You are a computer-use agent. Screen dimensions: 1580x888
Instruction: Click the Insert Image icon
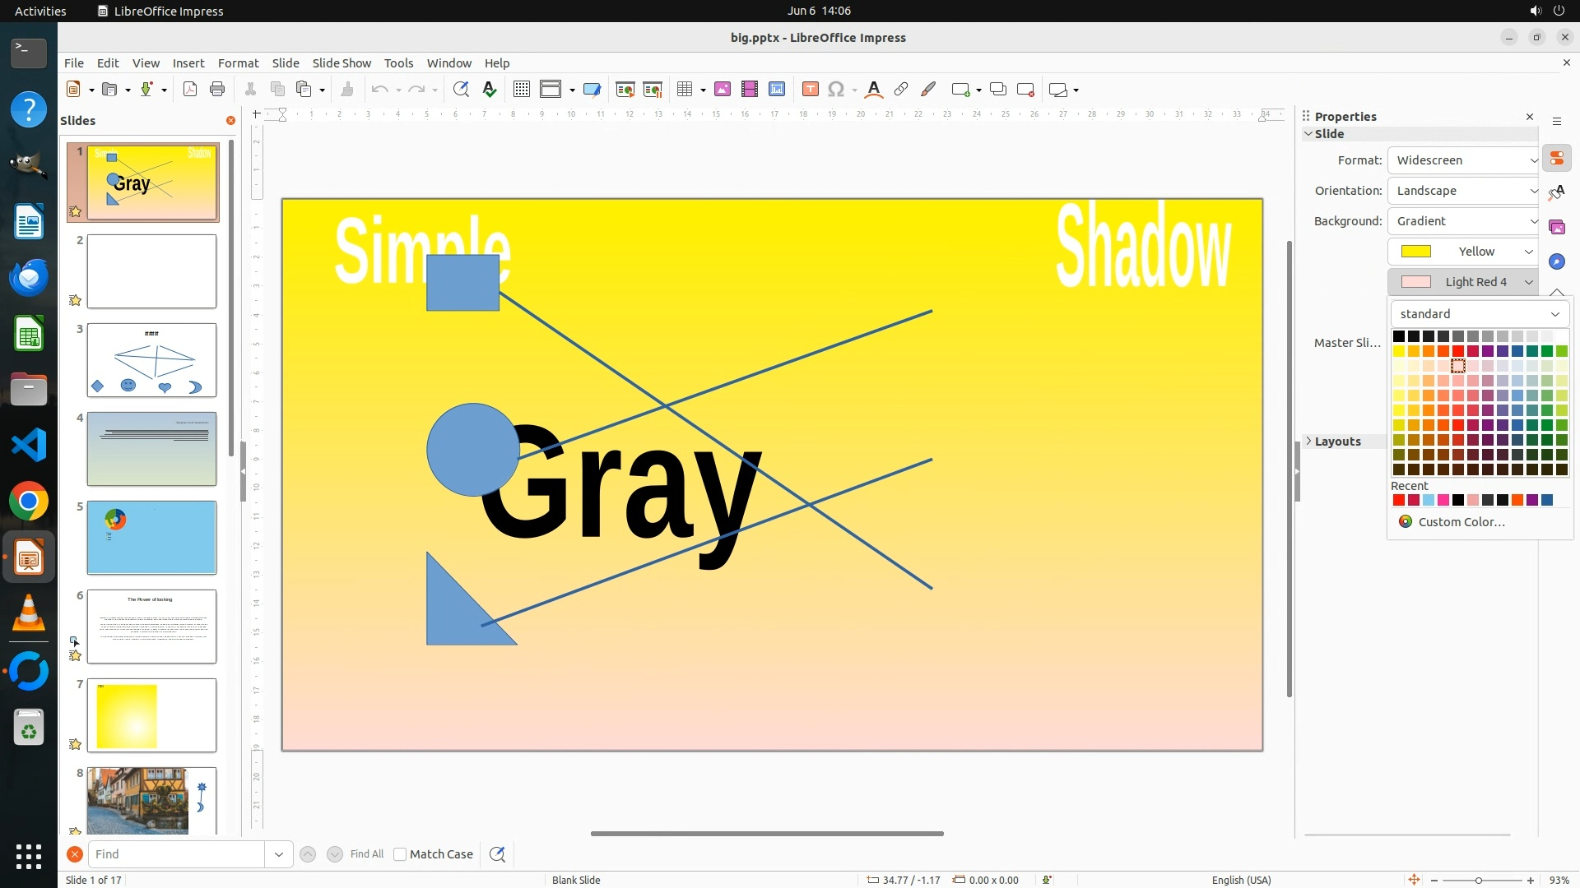click(723, 90)
